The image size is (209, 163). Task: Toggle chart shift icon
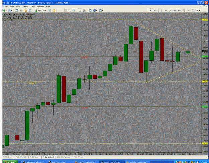(x=84, y=10)
